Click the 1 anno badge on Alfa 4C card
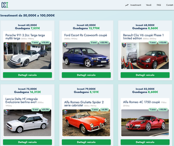174x146 pixels. (153, 110)
